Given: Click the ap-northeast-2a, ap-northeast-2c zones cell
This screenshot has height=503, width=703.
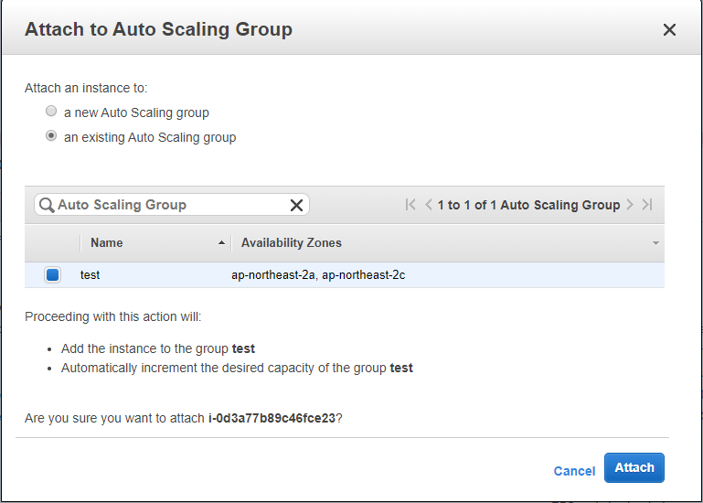Looking at the screenshot, I should (318, 274).
